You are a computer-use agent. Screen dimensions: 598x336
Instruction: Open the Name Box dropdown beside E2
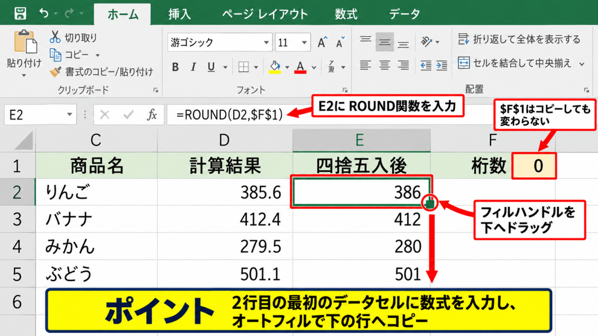(x=70, y=115)
